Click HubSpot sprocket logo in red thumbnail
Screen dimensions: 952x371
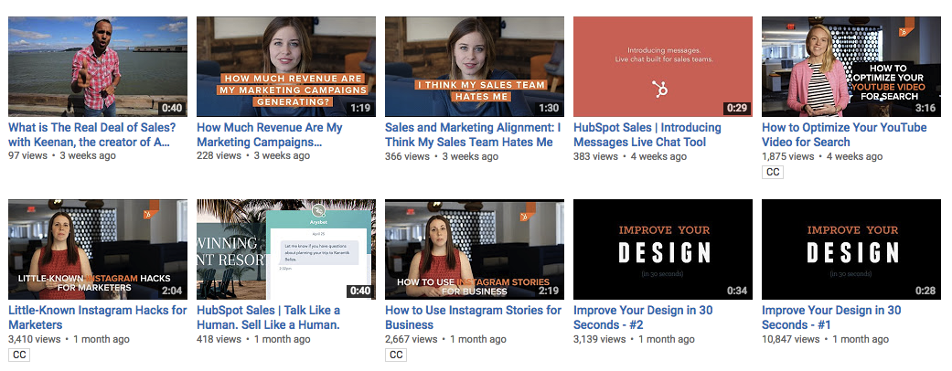tap(660, 89)
